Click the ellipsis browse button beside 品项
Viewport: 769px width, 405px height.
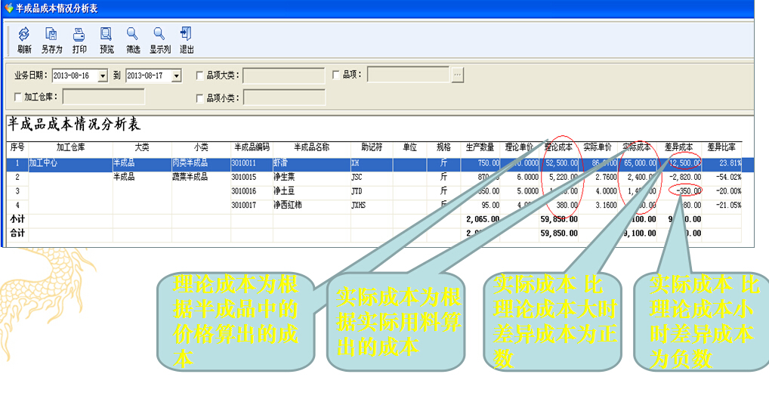[x=457, y=75]
